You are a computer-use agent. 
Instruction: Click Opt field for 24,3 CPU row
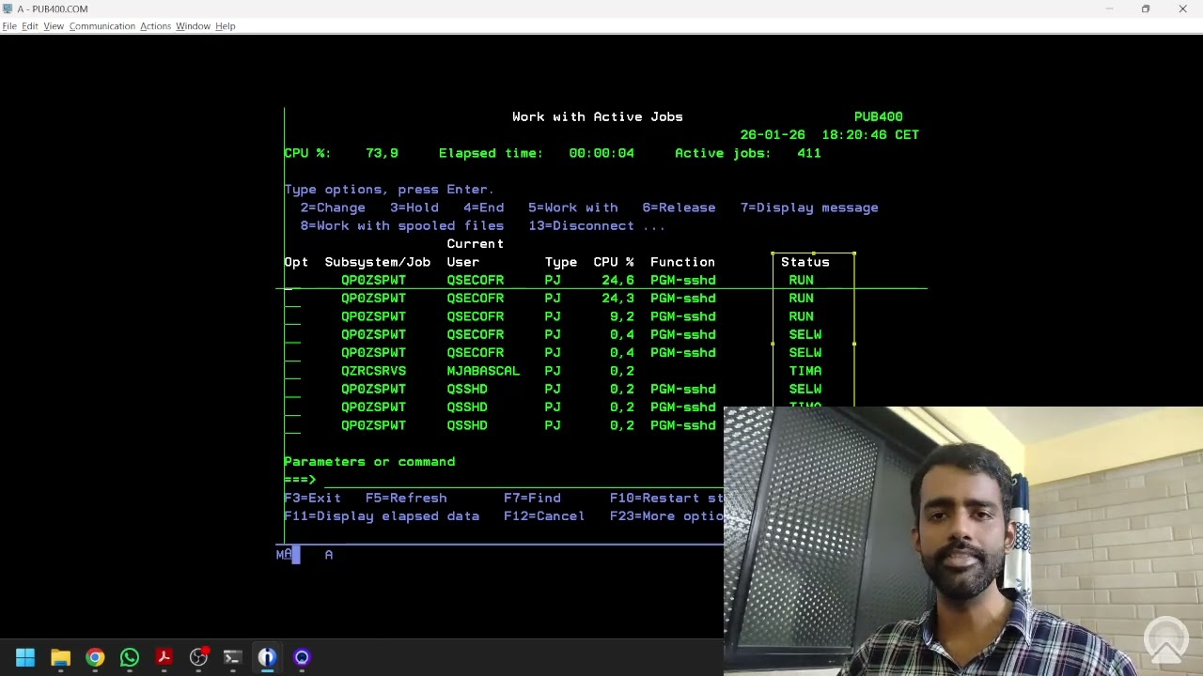point(292,299)
